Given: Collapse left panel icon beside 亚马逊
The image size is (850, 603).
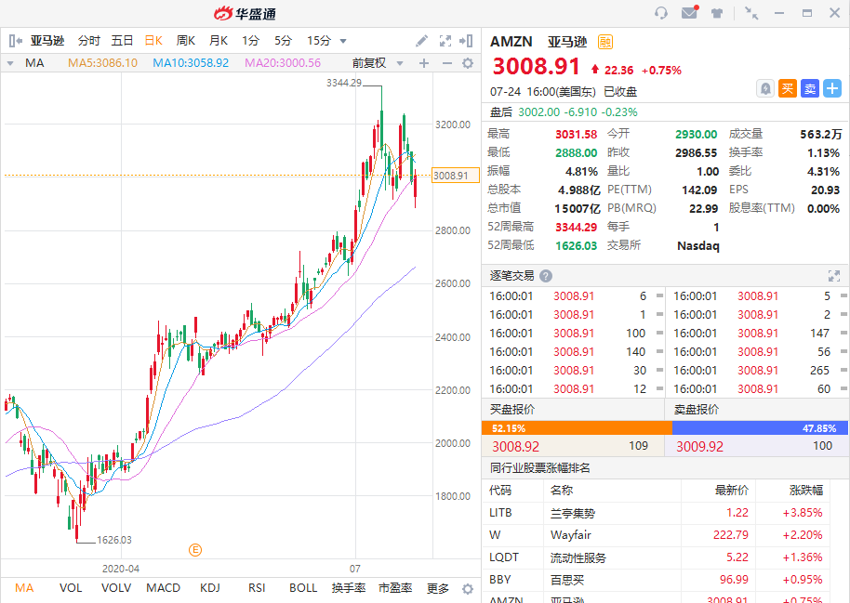Looking at the screenshot, I should [15, 41].
